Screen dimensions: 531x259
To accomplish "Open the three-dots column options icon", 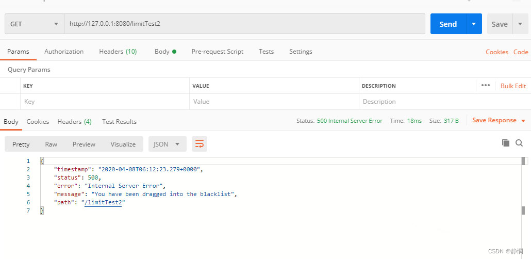I will (x=486, y=85).
